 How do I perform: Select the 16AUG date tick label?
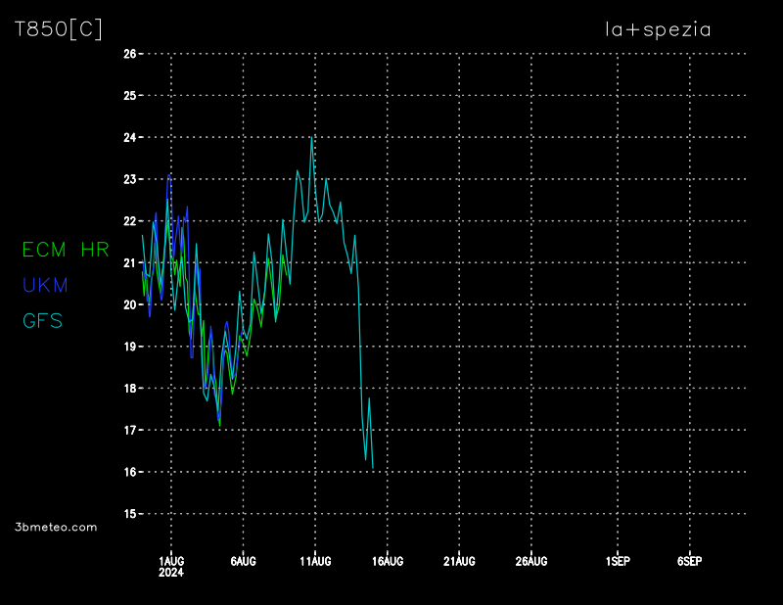point(388,561)
